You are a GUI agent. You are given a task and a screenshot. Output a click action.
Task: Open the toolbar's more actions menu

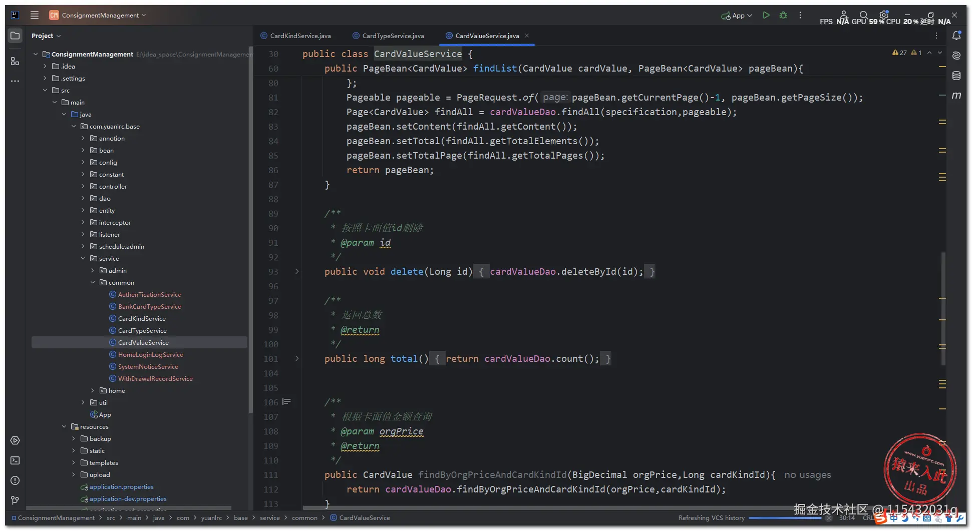coord(800,15)
